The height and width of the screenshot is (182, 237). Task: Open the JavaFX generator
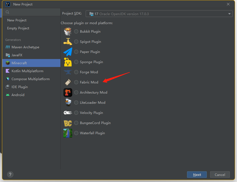pyautogui.click(x=31, y=55)
